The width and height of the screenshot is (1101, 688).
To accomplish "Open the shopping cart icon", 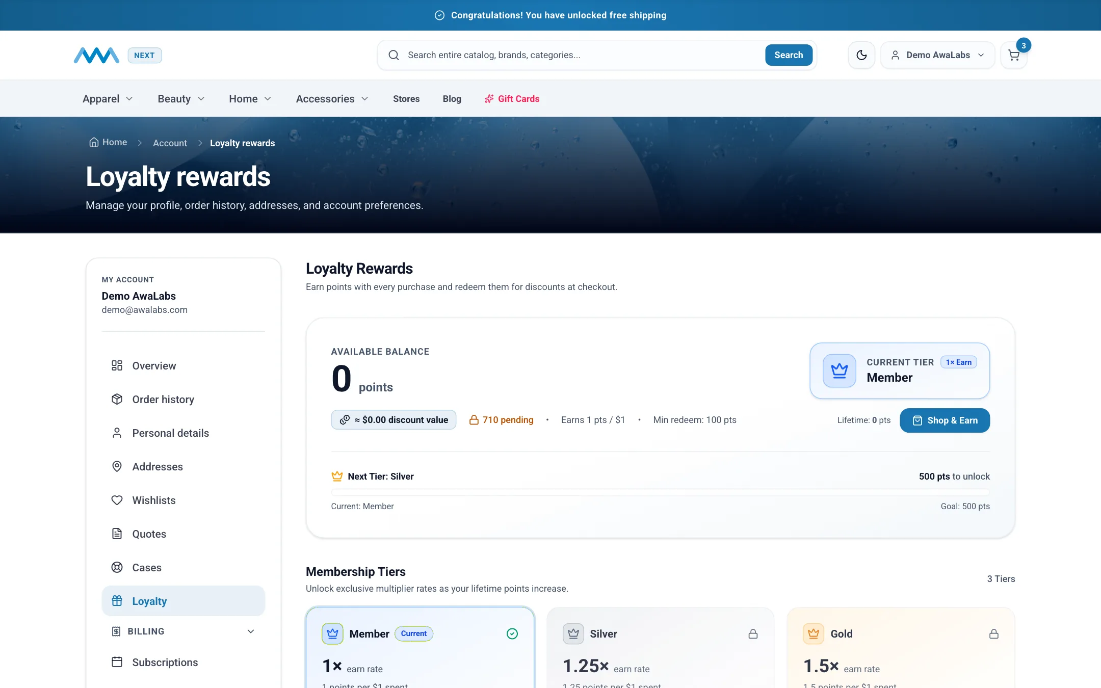I will click(1013, 55).
